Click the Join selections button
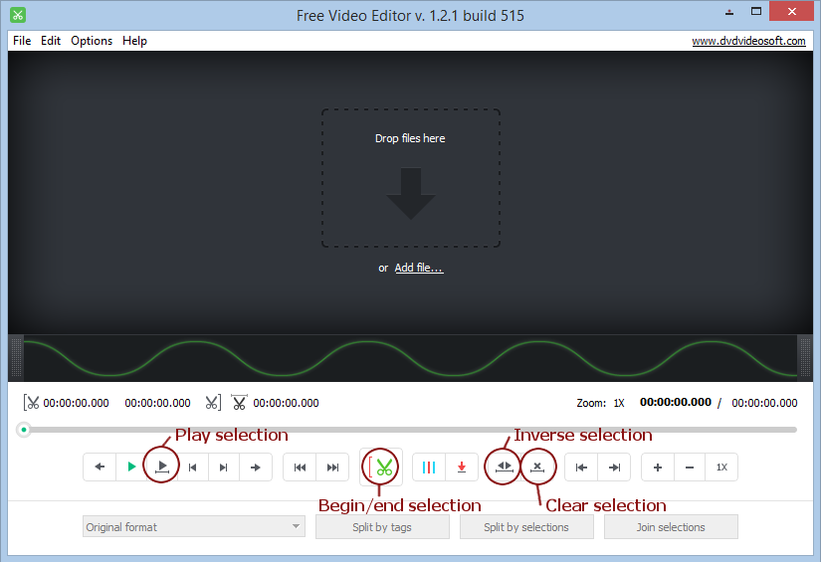The width and height of the screenshot is (821, 562). [x=671, y=527]
